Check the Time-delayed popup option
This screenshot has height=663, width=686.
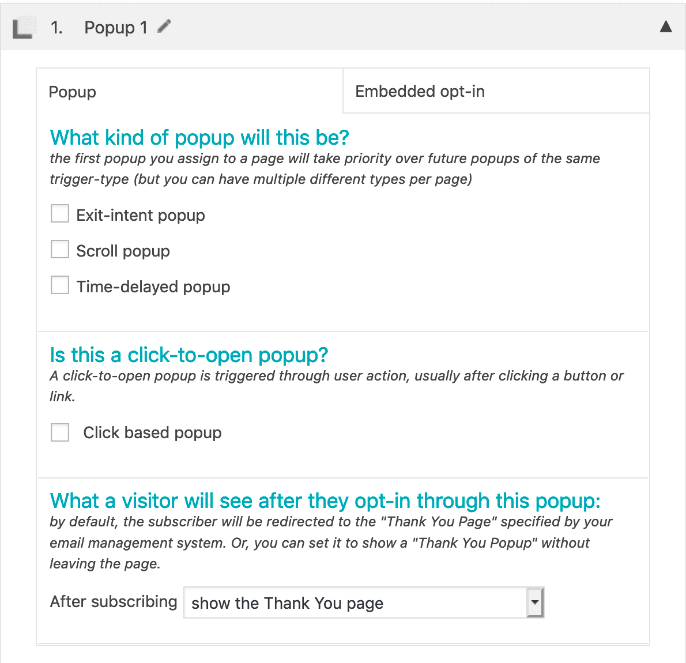click(x=60, y=285)
